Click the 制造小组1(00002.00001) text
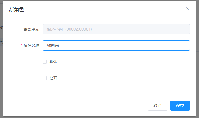Screen dimensions: 199x118 70,29
